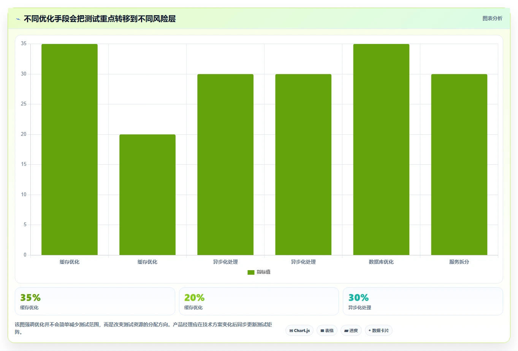The image size is (518, 351).
Task: Click the 数据库优化 x-axis label
Action: click(x=381, y=262)
